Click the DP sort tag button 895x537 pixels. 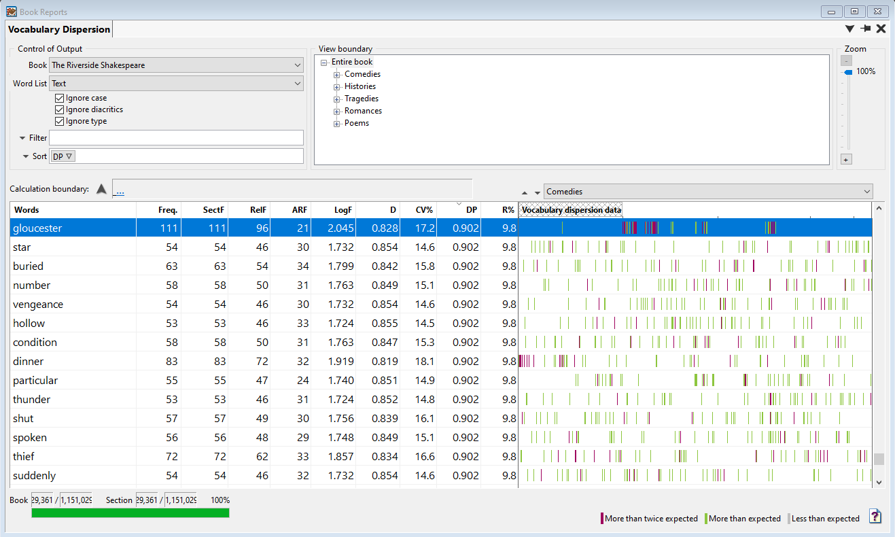point(63,156)
